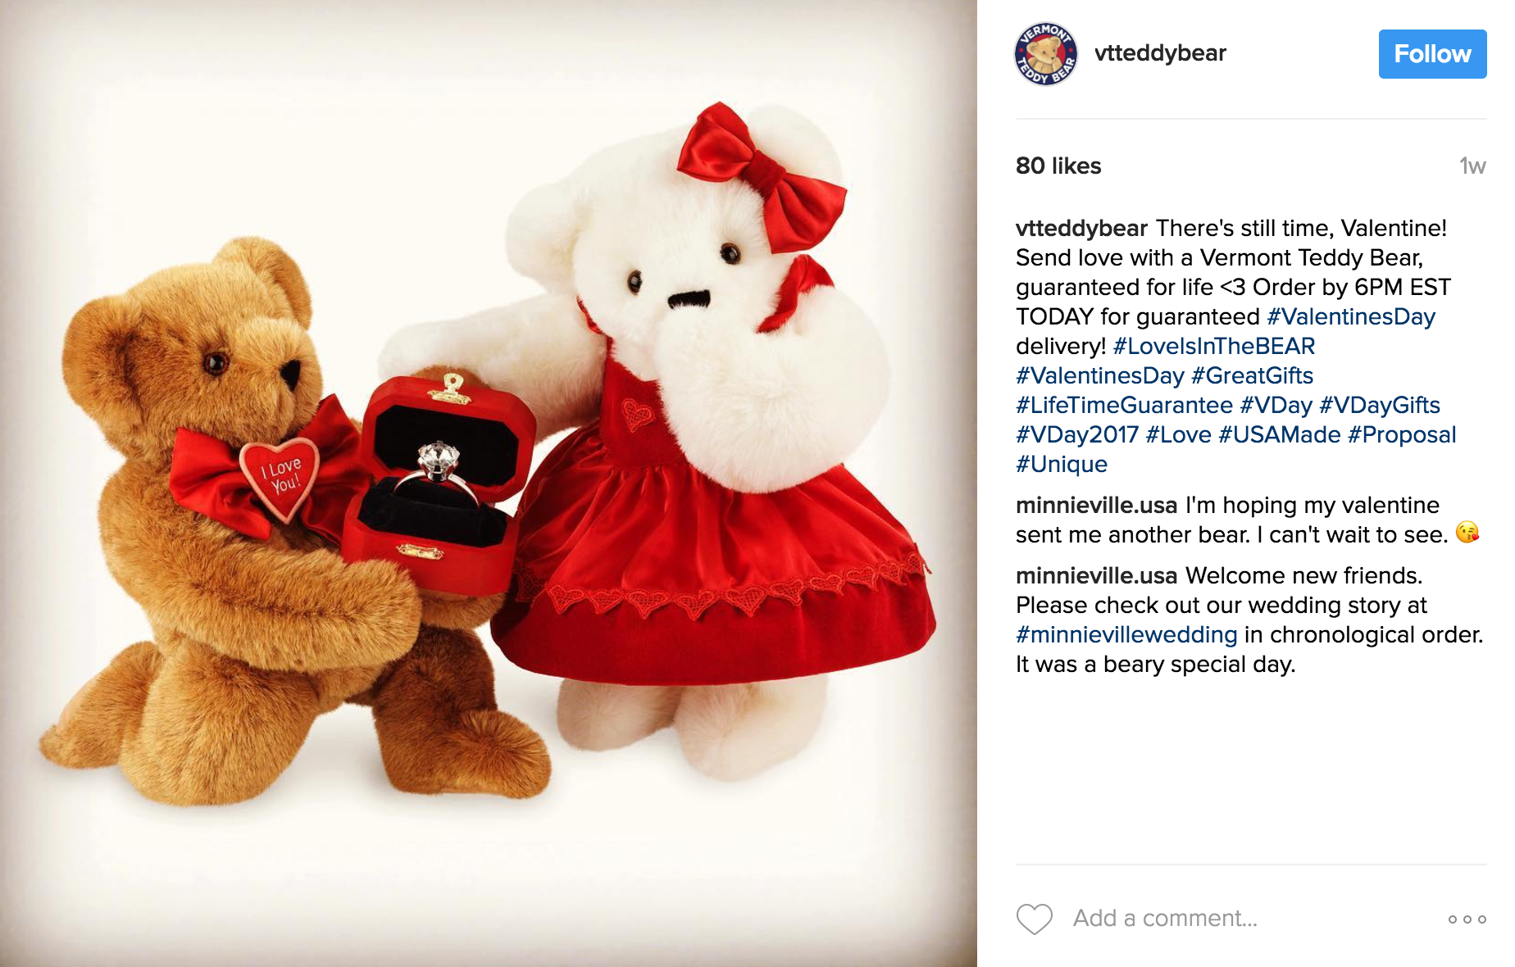Open minnieville.usa profile from first comment
This screenshot has width=1515, height=967.
[x=1097, y=505]
